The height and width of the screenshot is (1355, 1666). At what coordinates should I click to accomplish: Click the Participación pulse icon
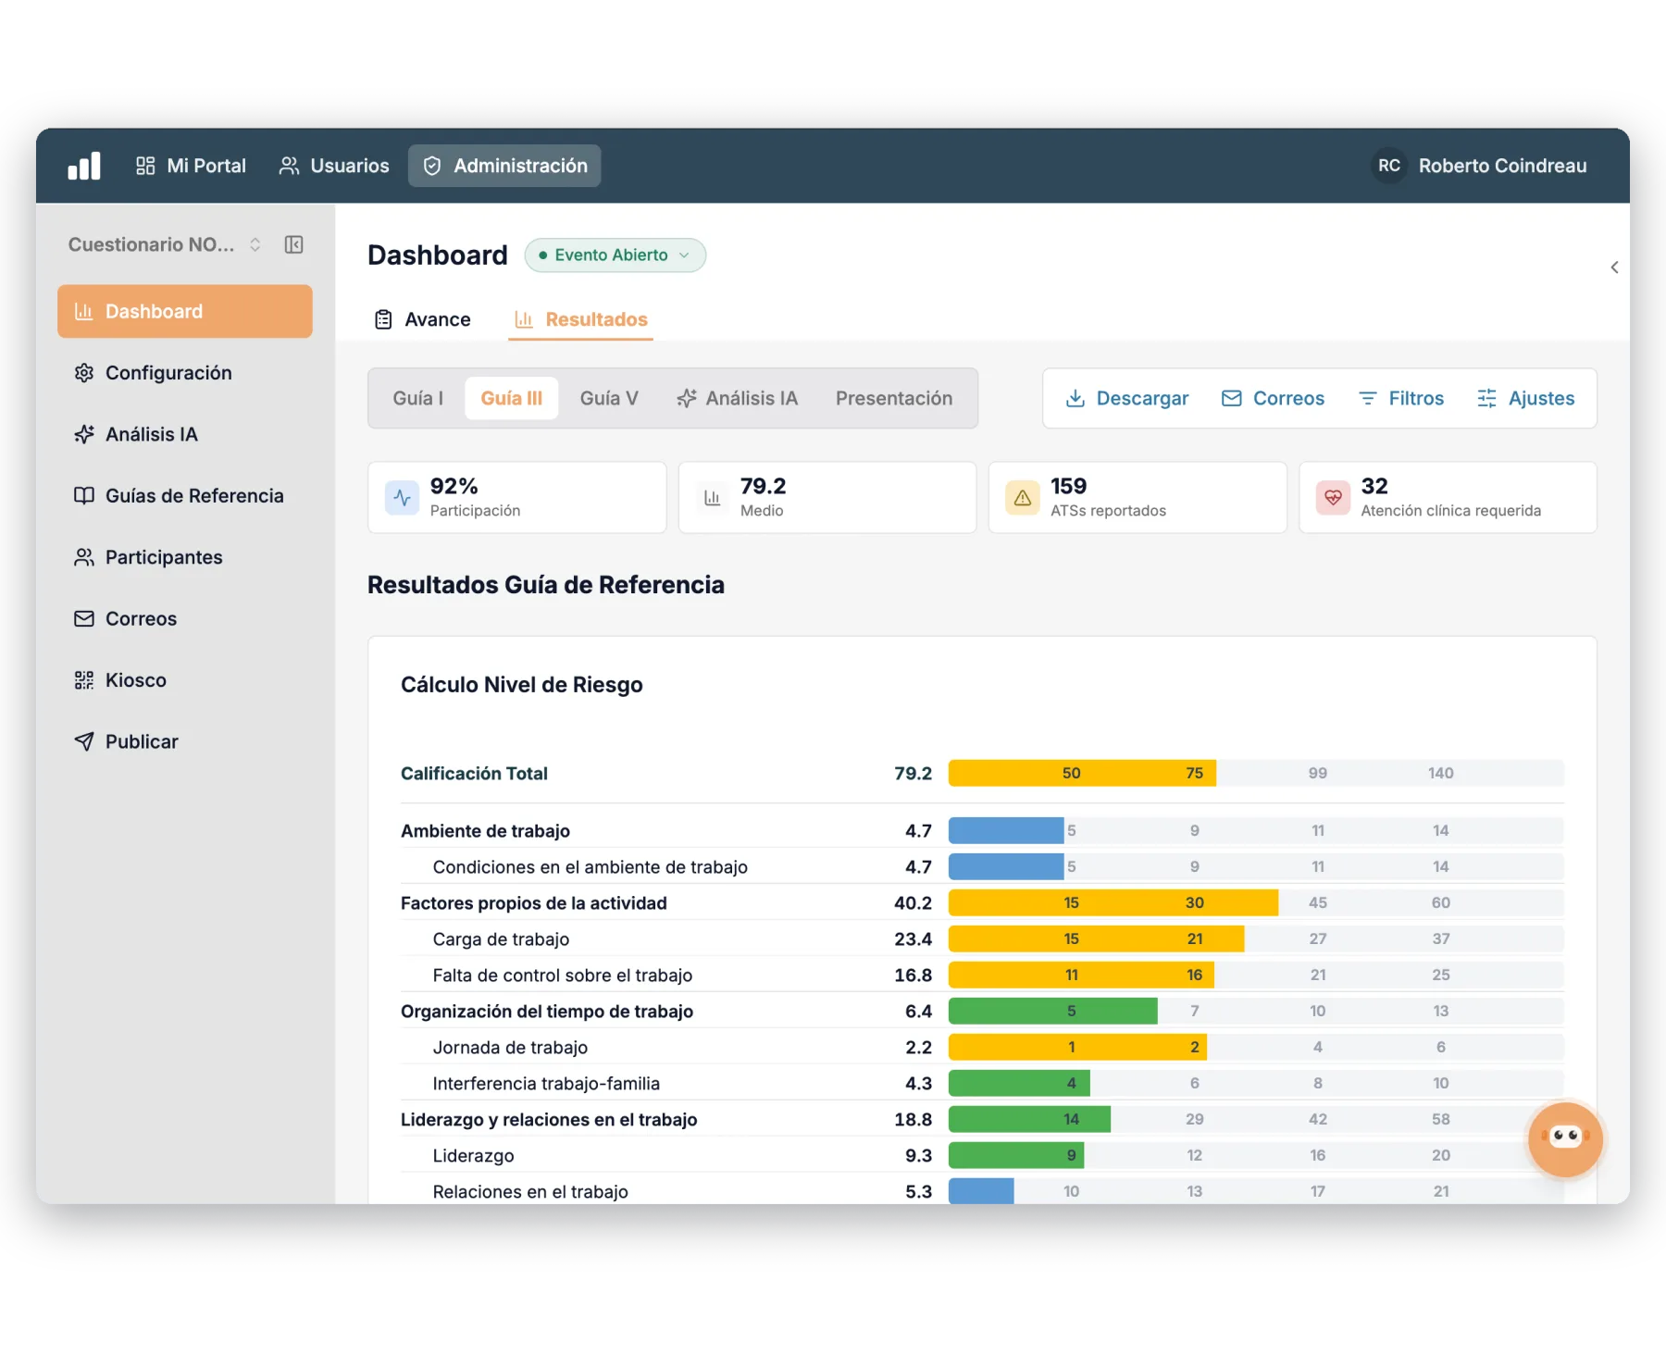(402, 498)
